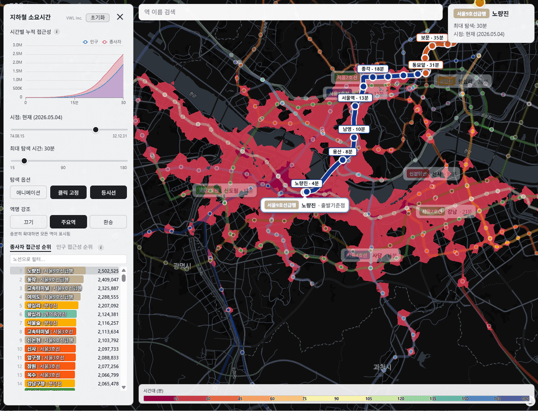This screenshot has height=411, width=538.
Task: Select rank 14 강남구청 분당선 row
Action: pyautogui.click(x=65, y=384)
